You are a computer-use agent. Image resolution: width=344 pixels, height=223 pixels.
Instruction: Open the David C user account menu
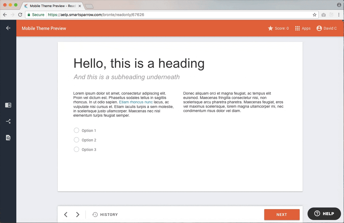tap(327, 28)
